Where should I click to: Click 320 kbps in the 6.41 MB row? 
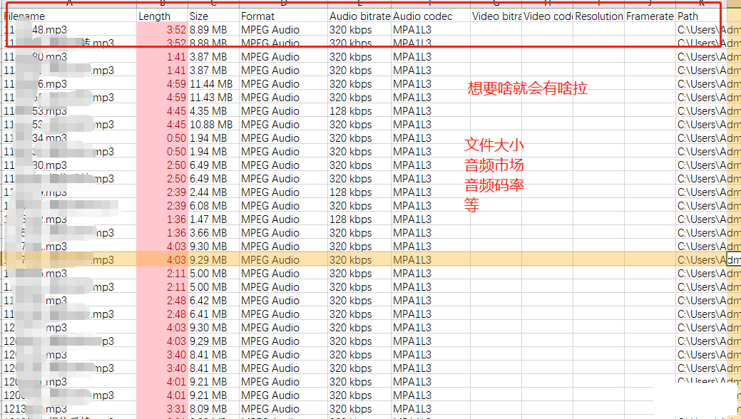coord(359,314)
